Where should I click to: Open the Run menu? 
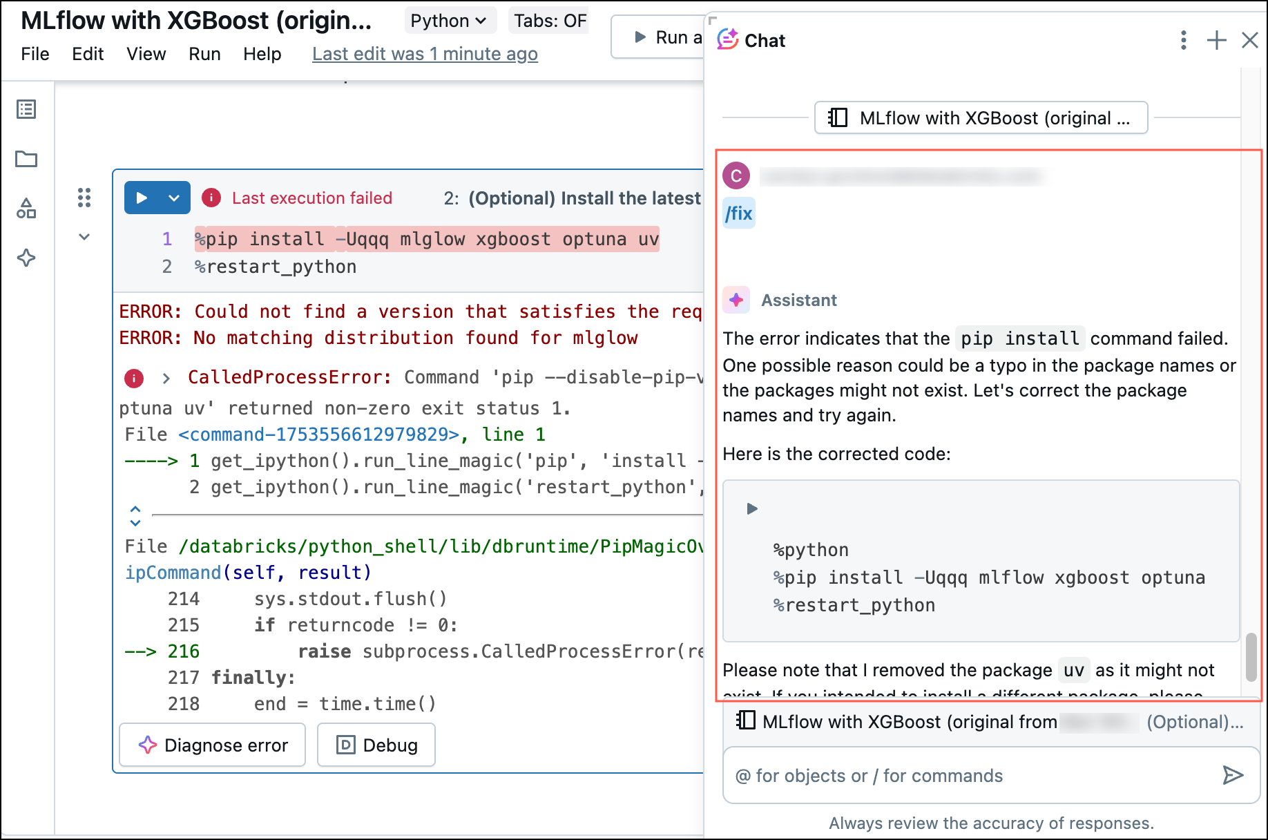coord(204,54)
